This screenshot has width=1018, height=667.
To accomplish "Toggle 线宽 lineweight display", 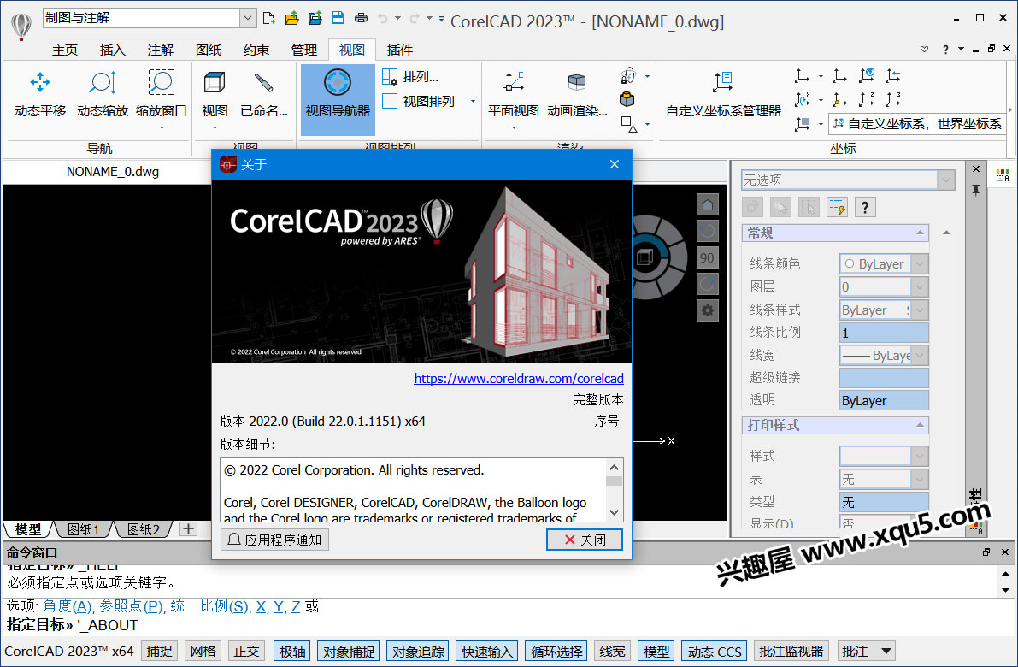I will tap(612, 652).
